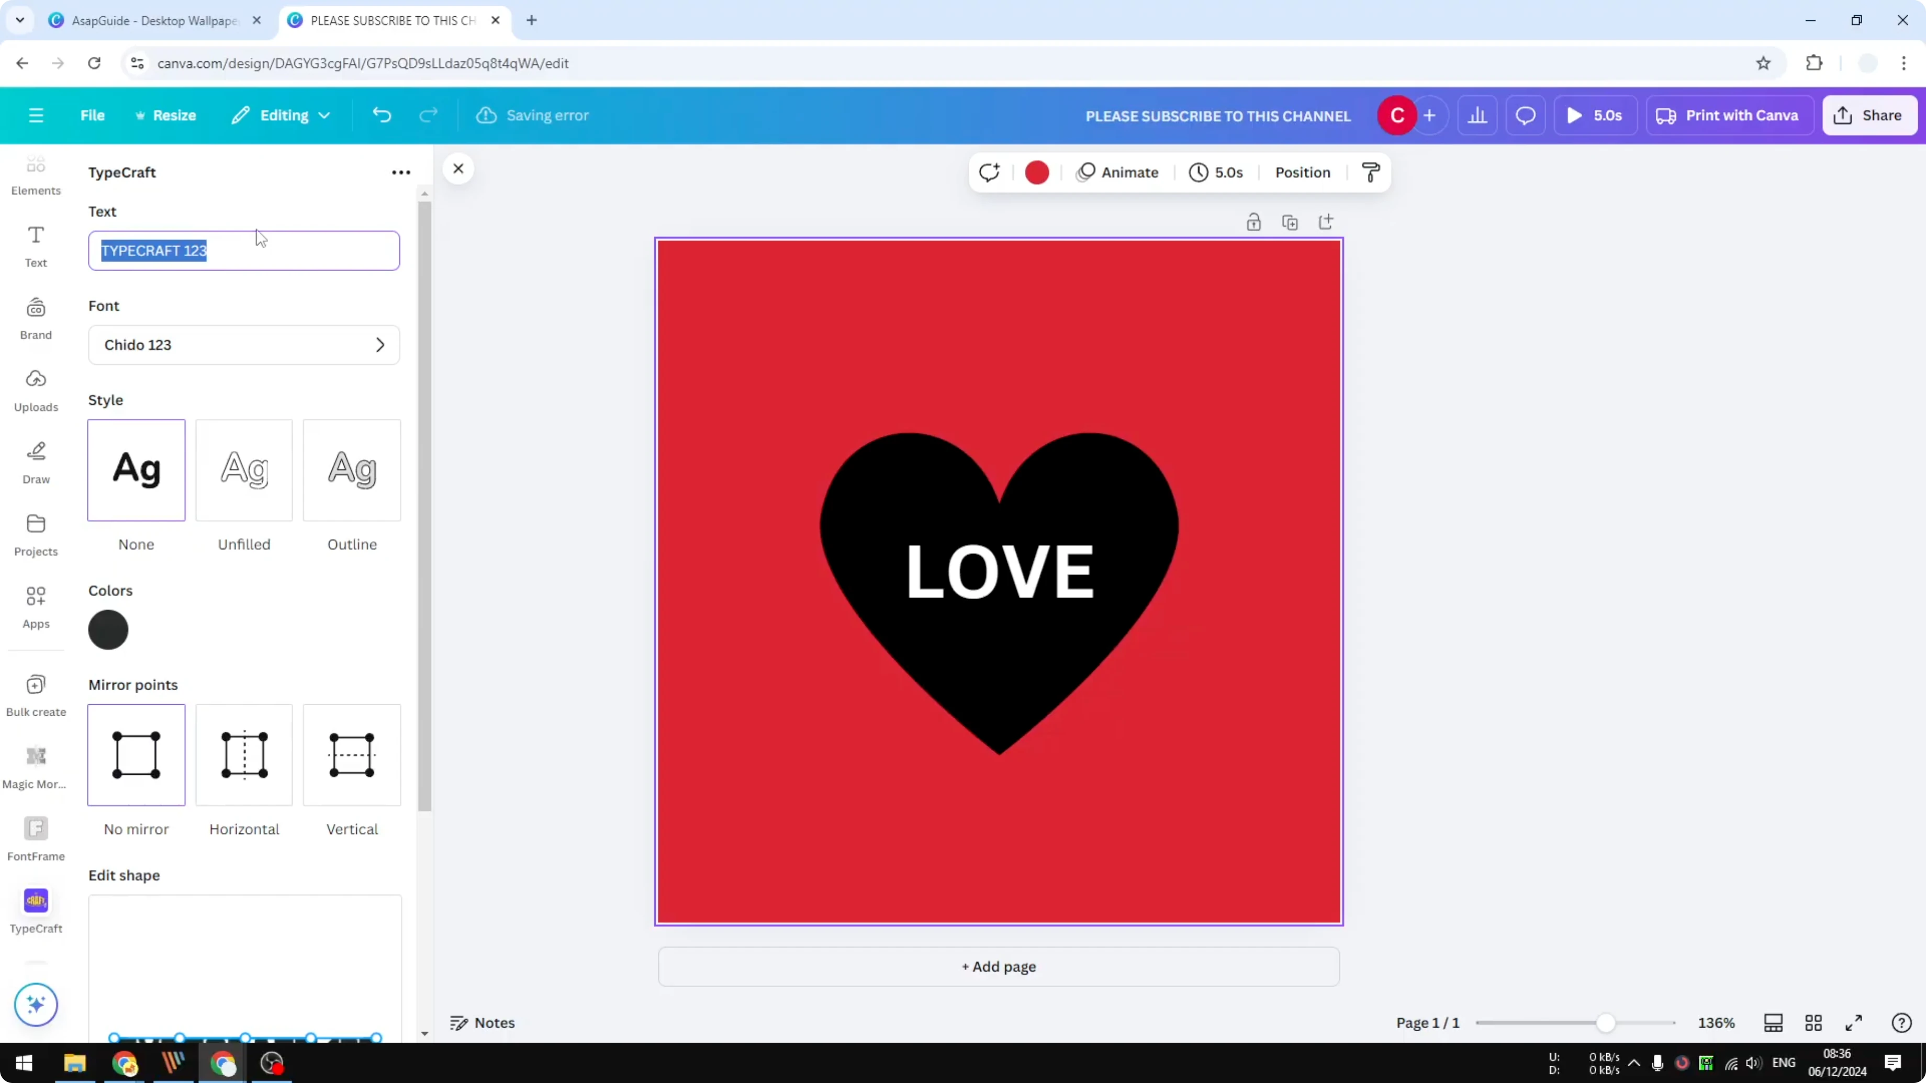Image resolution: width=1926 pixels, height=1083 pixels.
Task: Select the Text tool in the sidebar
Action: (36, 246)
